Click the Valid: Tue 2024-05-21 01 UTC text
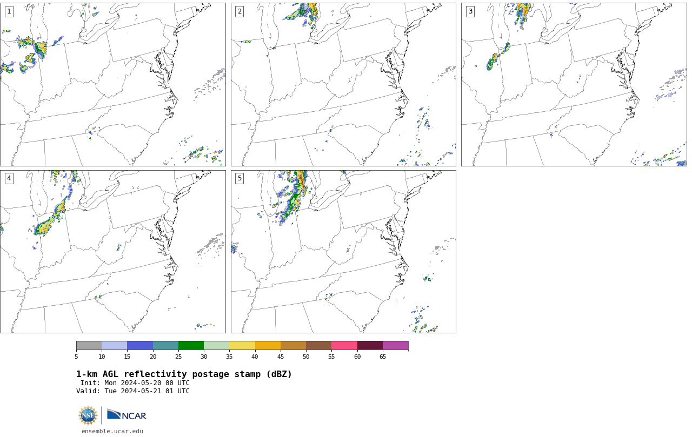 tap(133, 391)
